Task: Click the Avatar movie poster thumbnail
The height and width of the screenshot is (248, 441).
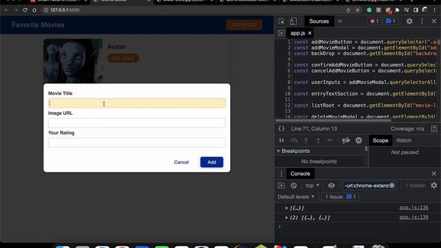Action: click(73, 61)
